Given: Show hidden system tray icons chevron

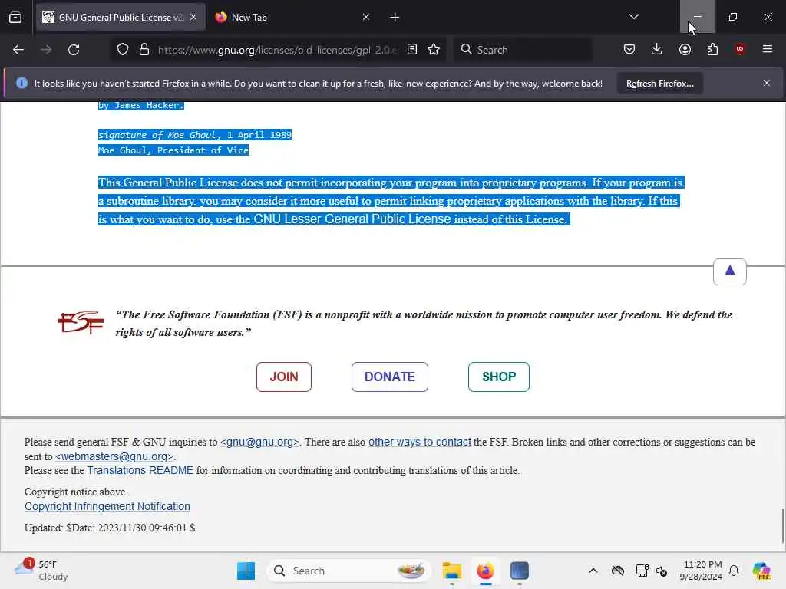Looking at the screenshot, I should (593, 571).
